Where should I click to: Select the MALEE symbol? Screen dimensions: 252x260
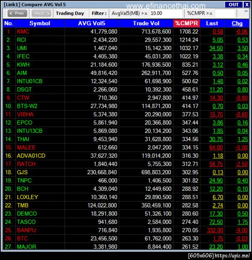[x=26, y=147]
